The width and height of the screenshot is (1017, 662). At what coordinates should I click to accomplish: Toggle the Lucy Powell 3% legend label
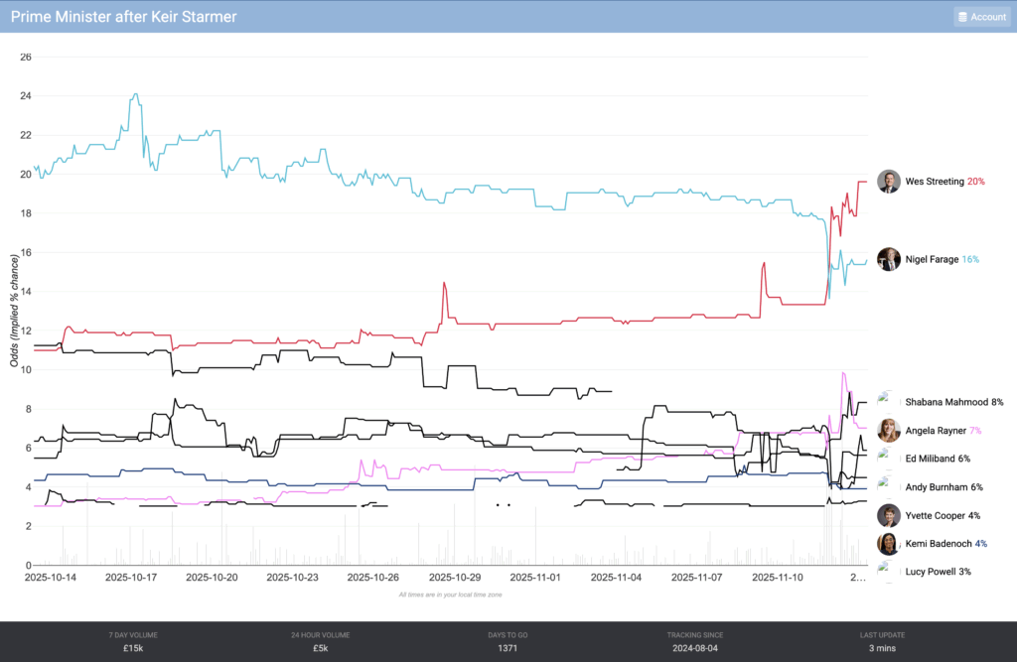coord(938,572)
